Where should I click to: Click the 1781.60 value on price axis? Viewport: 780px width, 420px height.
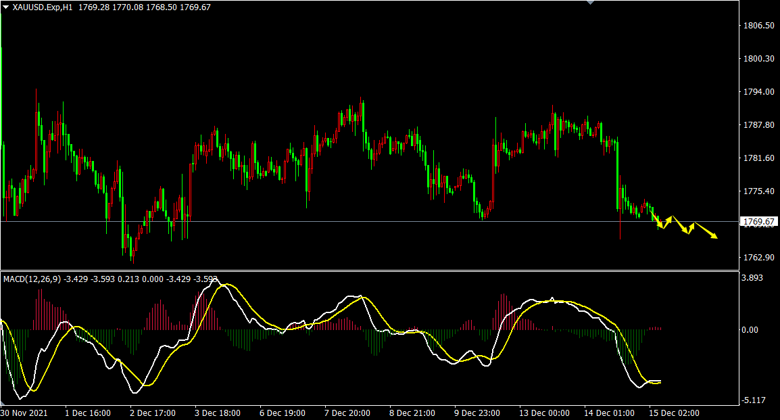click(x=758, y=158)
